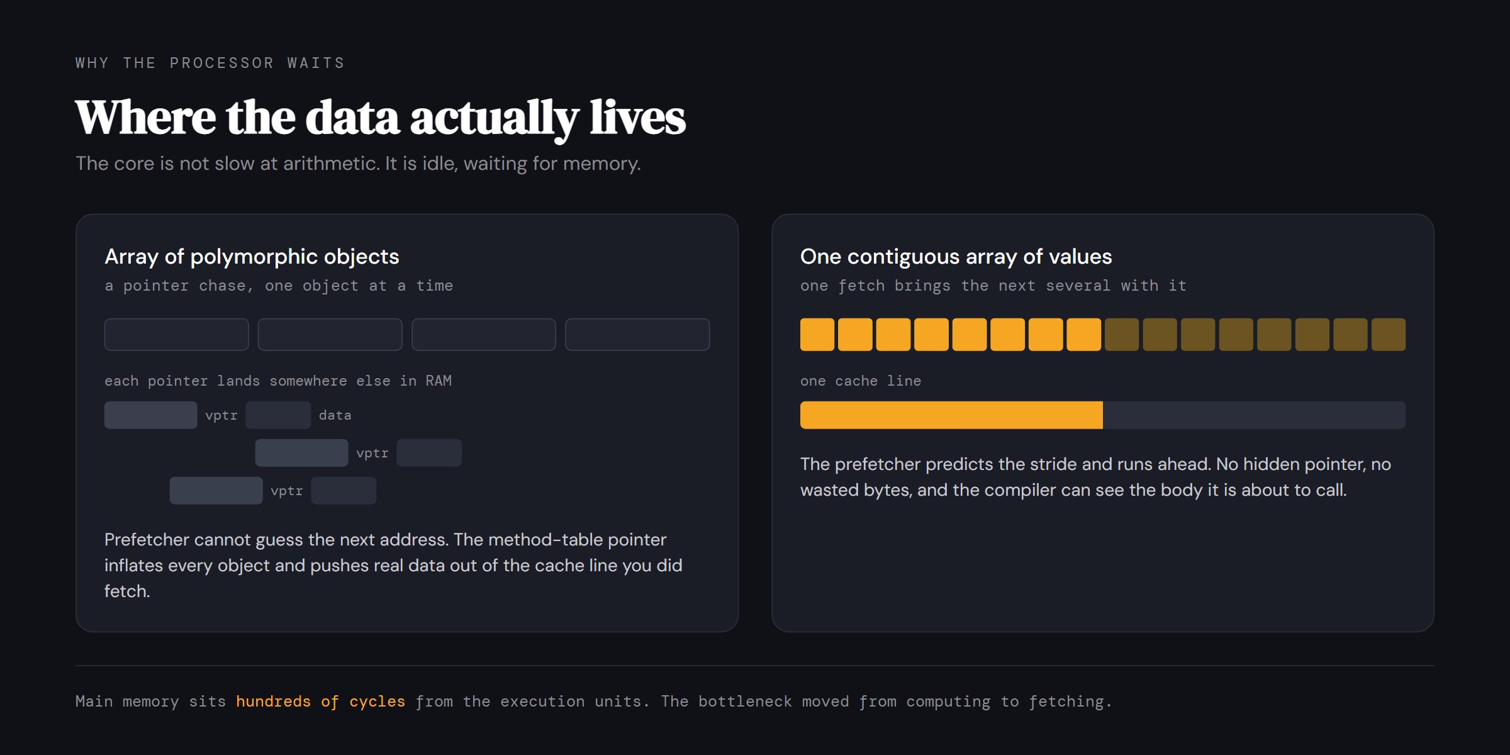Click the block left of first vptr label

pyautogui.click(x=150, y=415)
